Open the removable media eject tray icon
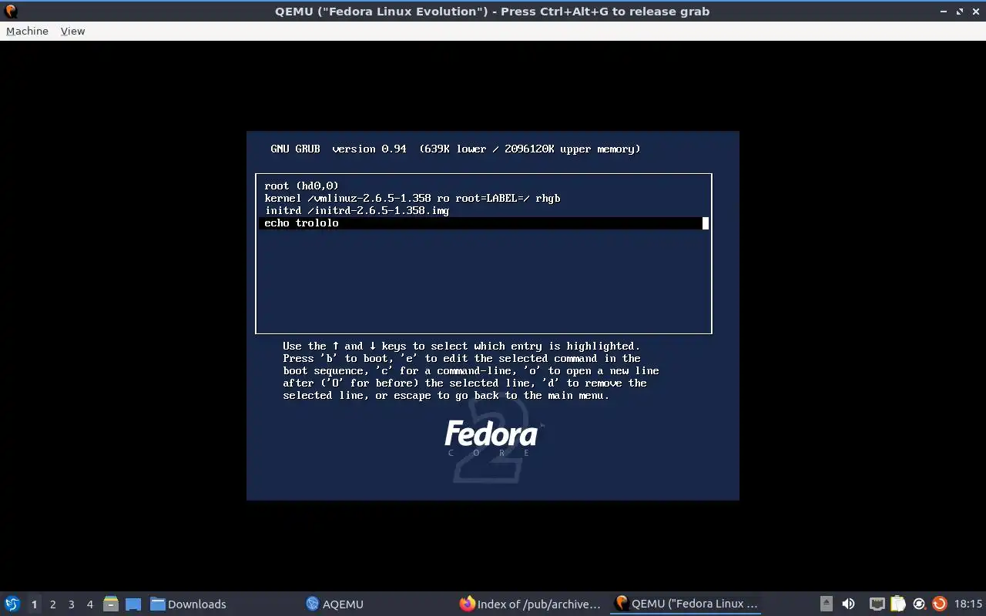Image resolution: width=986 pixels, height=616 pixels. pos(826,604)
